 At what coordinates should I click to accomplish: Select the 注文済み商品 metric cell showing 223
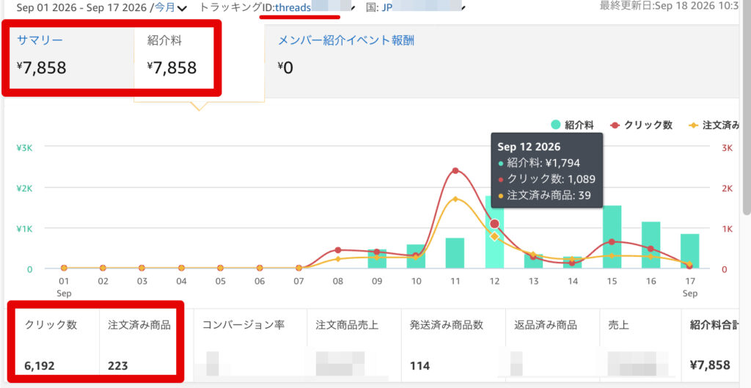tap(139, 345)
